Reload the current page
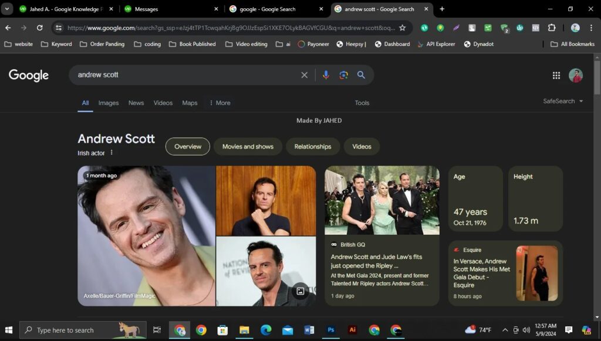Screen dimensions: 601x341 pos(39,28)
